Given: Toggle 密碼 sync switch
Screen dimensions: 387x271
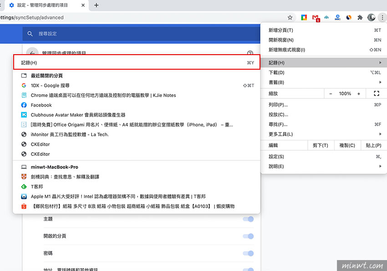Looking at the screenshot, I should point(248,253).
